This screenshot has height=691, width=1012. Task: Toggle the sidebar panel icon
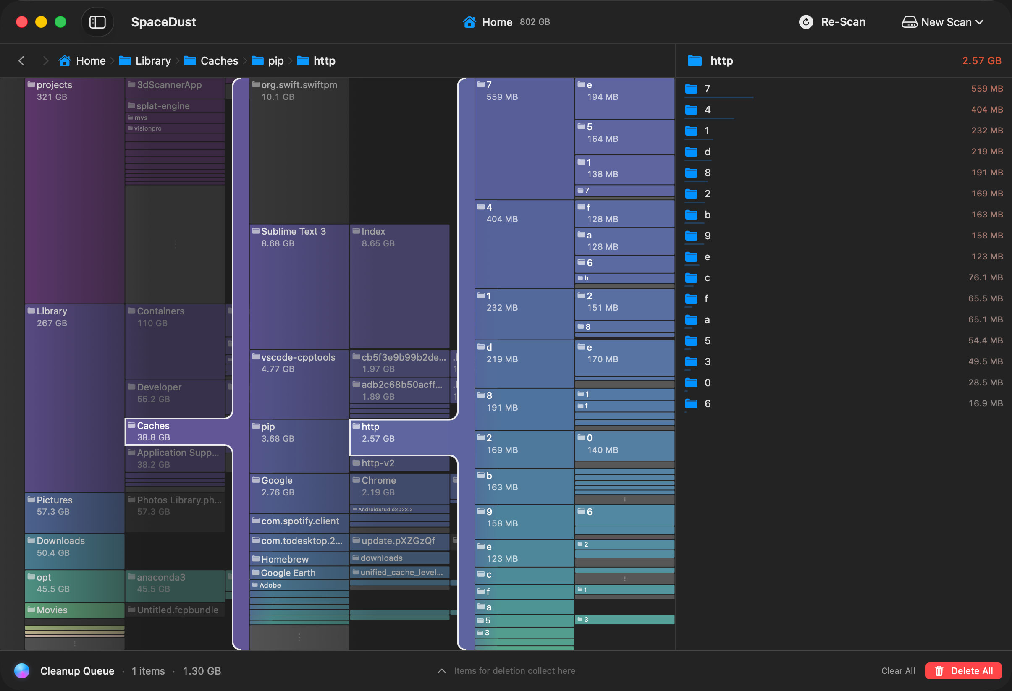(97, 22)
